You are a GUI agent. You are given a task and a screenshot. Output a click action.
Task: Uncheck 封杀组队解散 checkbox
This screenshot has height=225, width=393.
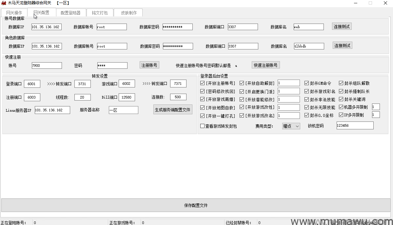341,84
